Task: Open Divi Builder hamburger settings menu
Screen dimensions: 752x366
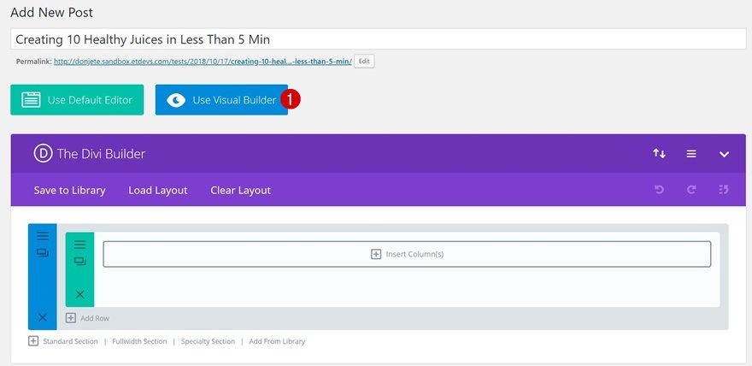Action: [691, 154]
